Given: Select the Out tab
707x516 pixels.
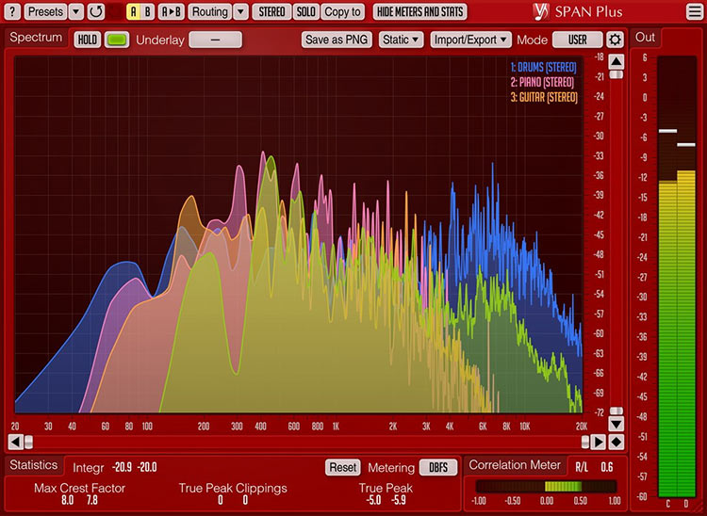Looking at the screenshot, I should [645, 38].
